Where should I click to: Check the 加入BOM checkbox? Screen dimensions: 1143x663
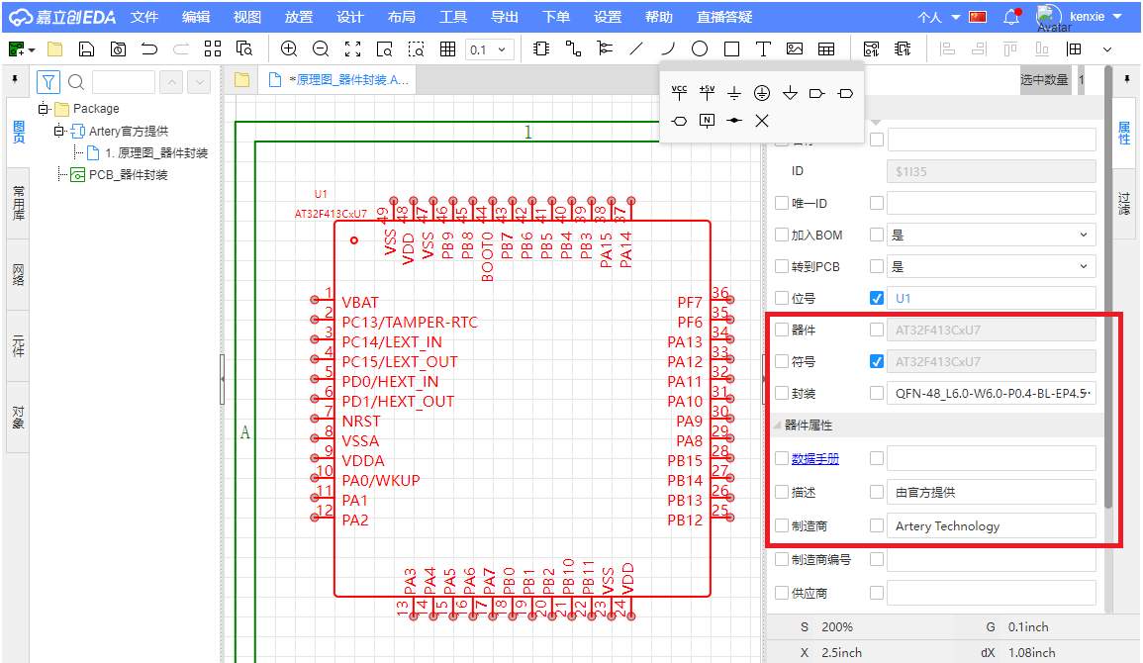pyautogui.click(x=782, y=235)
